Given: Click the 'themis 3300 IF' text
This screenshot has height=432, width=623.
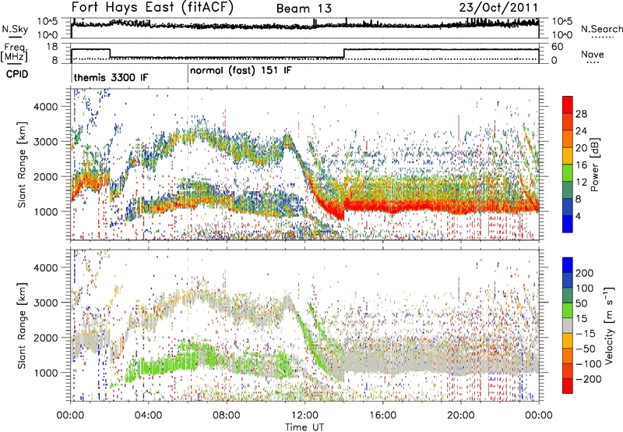Looking at the screenshot, I should pyautogui.click(x=111, y=77).
